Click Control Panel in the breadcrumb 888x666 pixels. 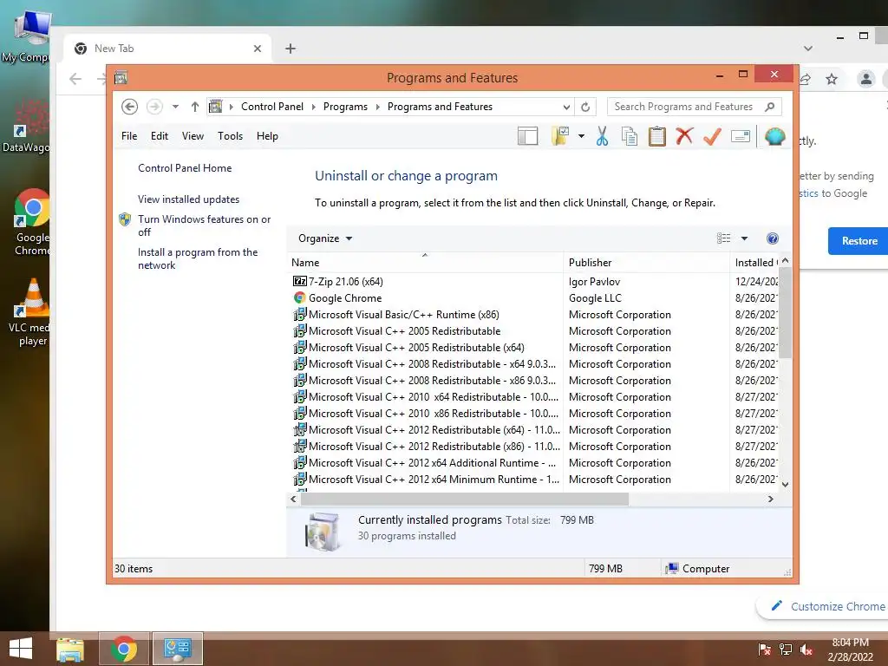271,107
